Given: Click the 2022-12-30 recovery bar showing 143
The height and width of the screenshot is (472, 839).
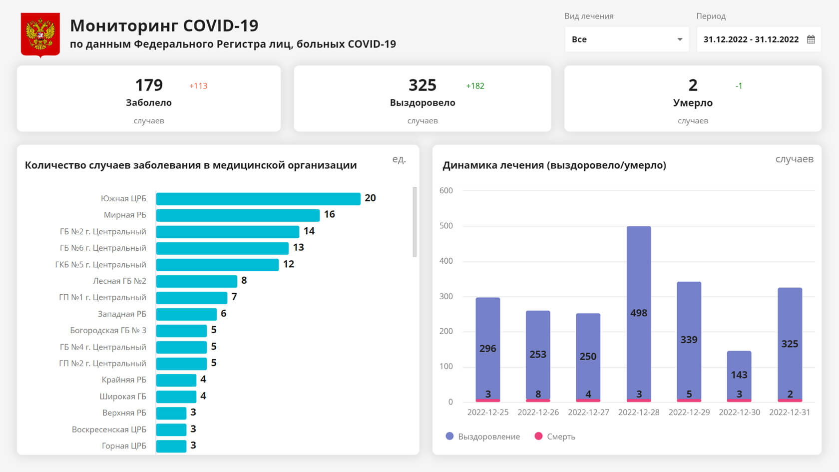Looking at the screenshot, I should [739, 375].
